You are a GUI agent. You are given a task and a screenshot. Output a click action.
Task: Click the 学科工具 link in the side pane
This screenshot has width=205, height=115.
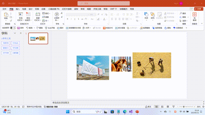[x=6, y=38]
